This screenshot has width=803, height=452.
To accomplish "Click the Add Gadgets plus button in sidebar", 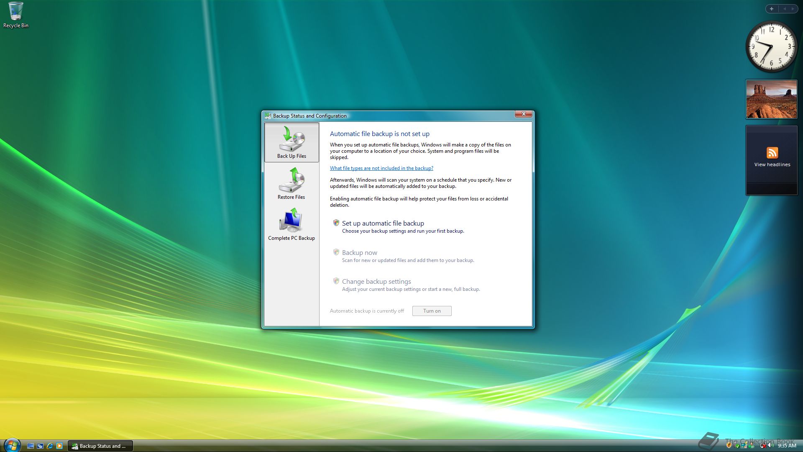I will pos(772,9).
